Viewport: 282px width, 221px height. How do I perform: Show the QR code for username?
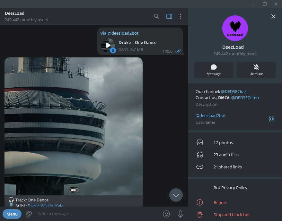(272, 119)
